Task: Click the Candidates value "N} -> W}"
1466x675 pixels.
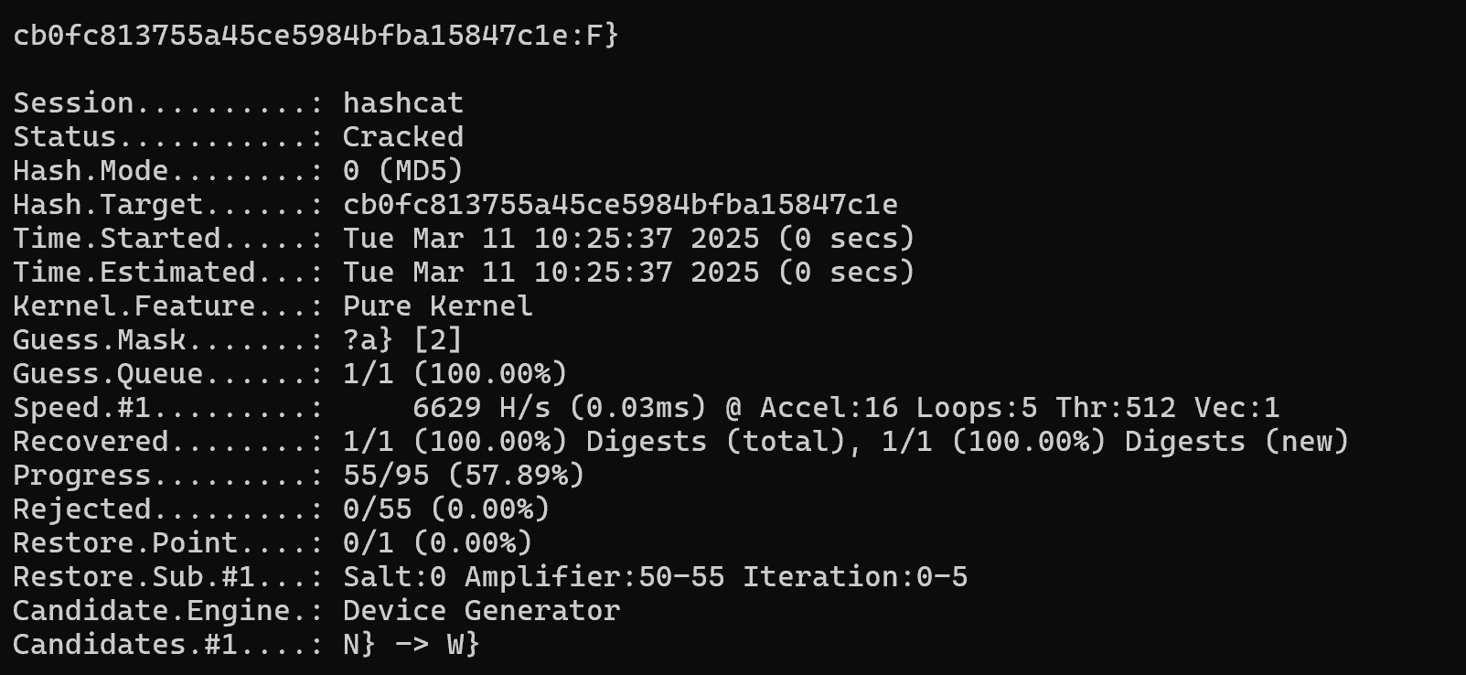Action: [411, 645]
